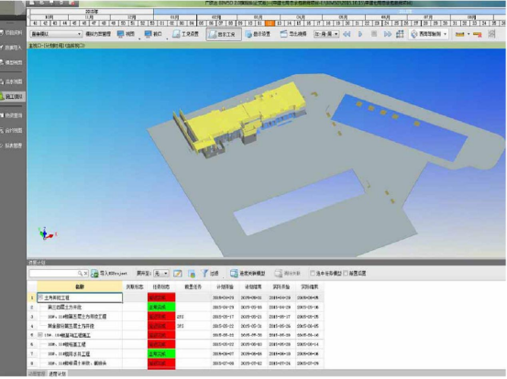Click the vertical-bars icon at toolbar end
The image size is (507, 379).
click(491, 34)
